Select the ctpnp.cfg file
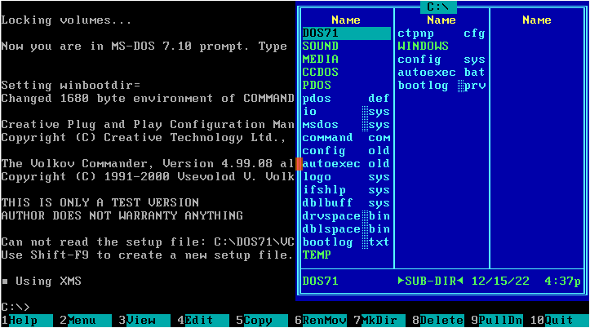Screen dimensions: 590x328 441,33
